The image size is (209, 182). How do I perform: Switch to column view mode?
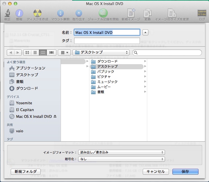click(43, 53)
